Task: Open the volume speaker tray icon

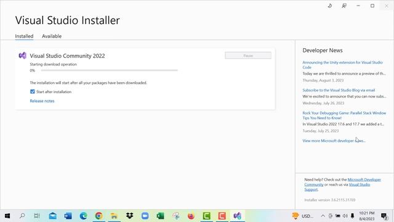Action: (345, 216)
